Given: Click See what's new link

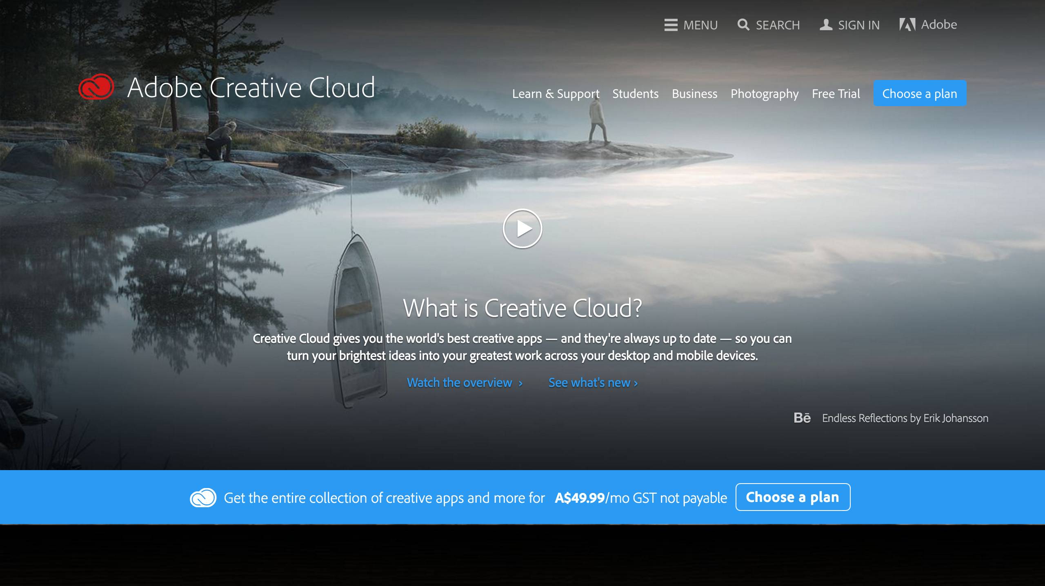Looking at the screenshot, I should pos(593,383).
